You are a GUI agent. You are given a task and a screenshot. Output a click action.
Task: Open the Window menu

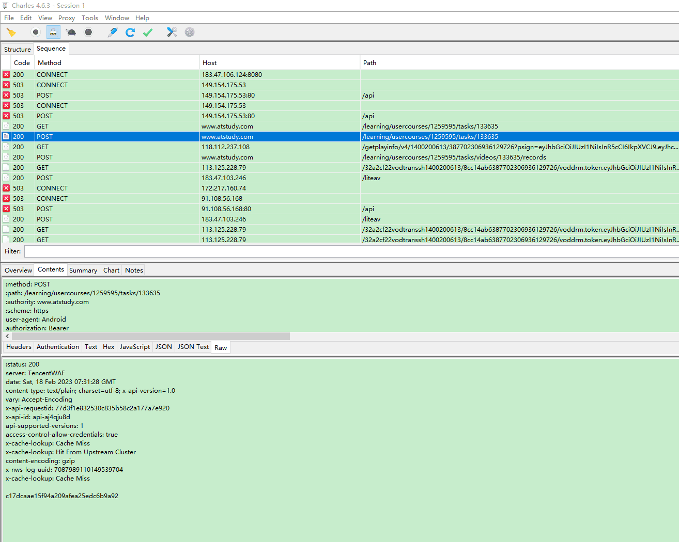click(x=117, y=18)
